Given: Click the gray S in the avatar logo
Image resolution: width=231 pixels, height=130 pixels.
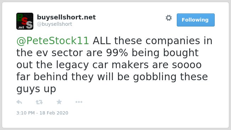Looking at the screenshot, I should click(29, 25).
